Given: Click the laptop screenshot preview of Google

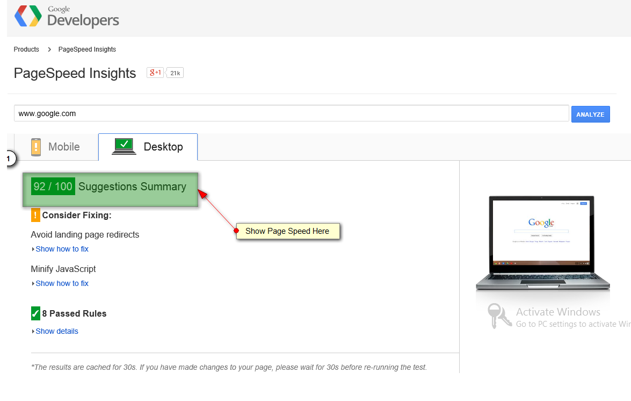Looking at the screenshot, I should (542, 243).
